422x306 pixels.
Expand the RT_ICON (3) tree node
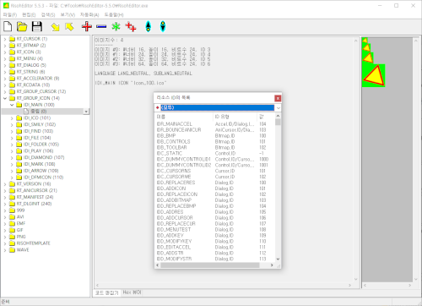pos(5,52)
